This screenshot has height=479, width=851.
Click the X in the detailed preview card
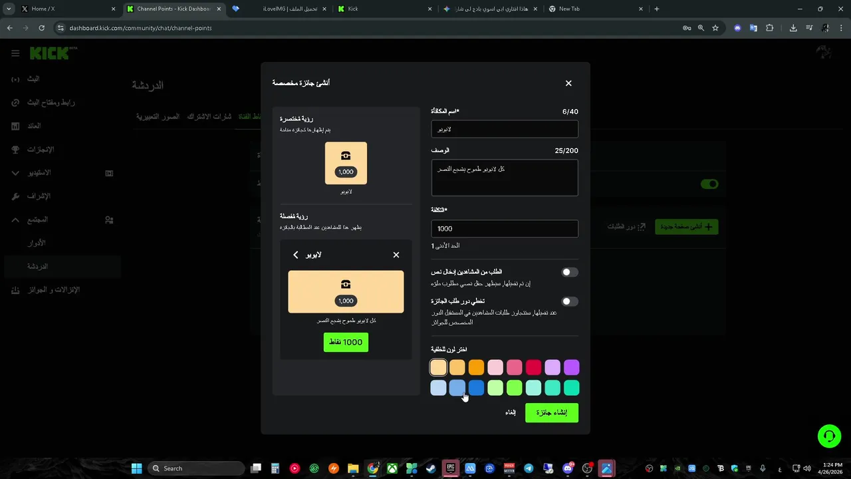(396, 255)
